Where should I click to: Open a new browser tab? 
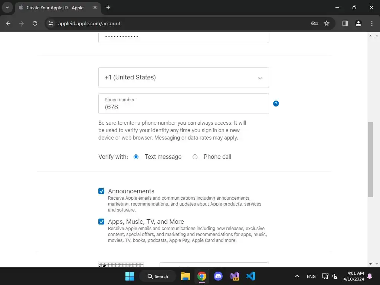coord(108,7)
